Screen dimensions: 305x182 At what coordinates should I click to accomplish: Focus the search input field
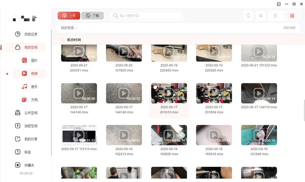coord(146,16)
